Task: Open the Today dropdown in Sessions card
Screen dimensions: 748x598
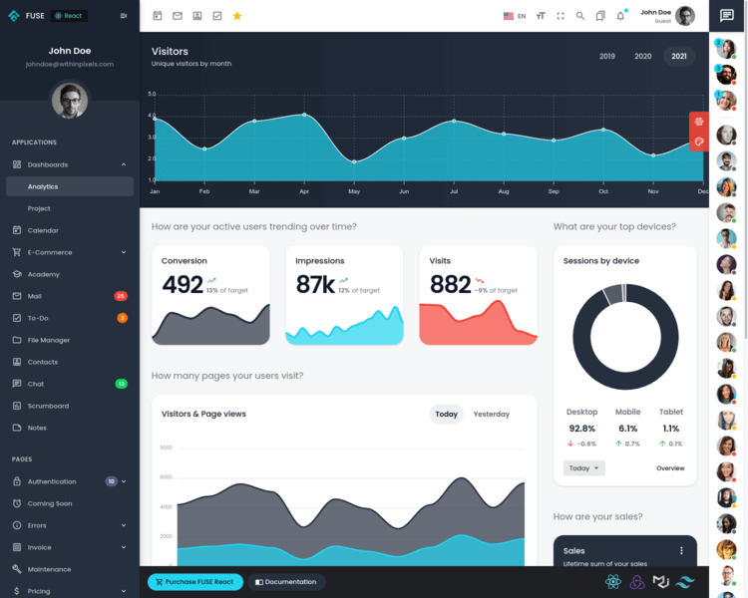Action: coord(583,468)
